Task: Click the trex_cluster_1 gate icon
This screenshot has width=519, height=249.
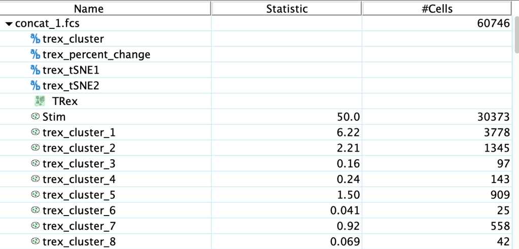Action: coord(35,133)
